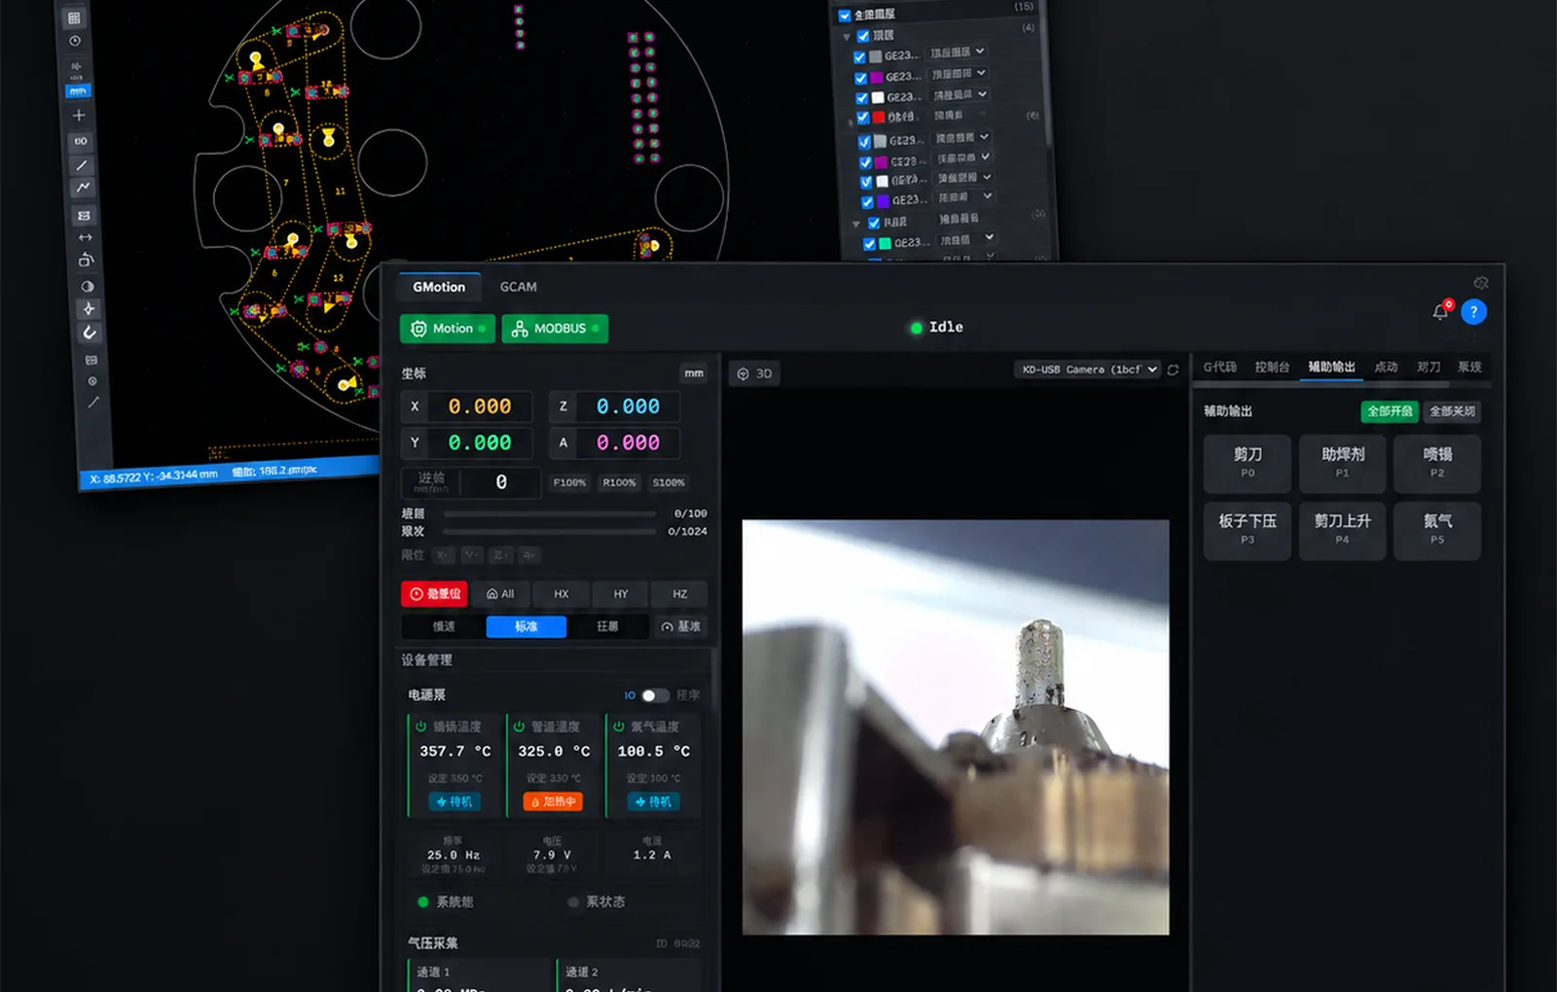Refresh the camera feed with the reload icon
This screenshot has width=1557, height=992.
click(x=1173, y=371)
